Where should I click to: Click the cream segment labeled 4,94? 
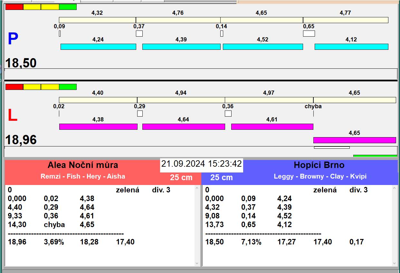(x=181, y=100)
